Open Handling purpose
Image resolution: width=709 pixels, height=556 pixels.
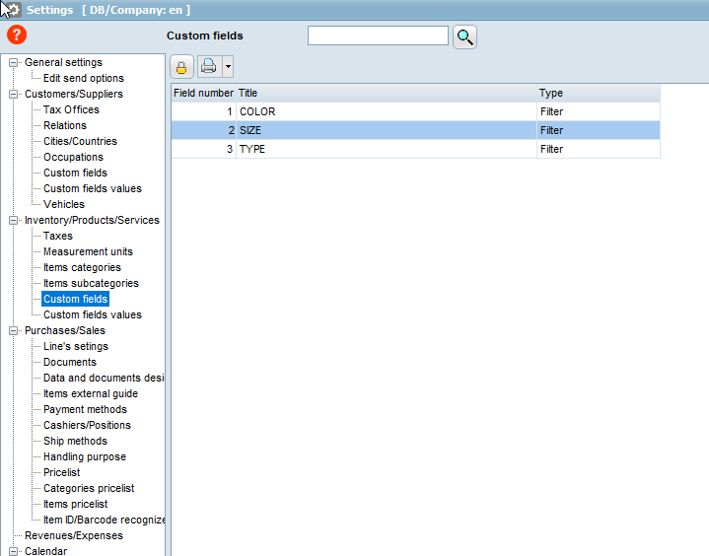85,457
